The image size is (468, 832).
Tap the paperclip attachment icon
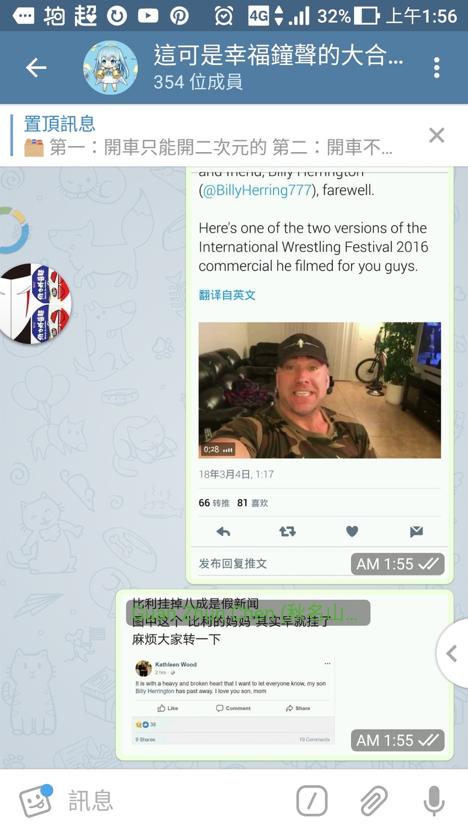click(374, 800)
